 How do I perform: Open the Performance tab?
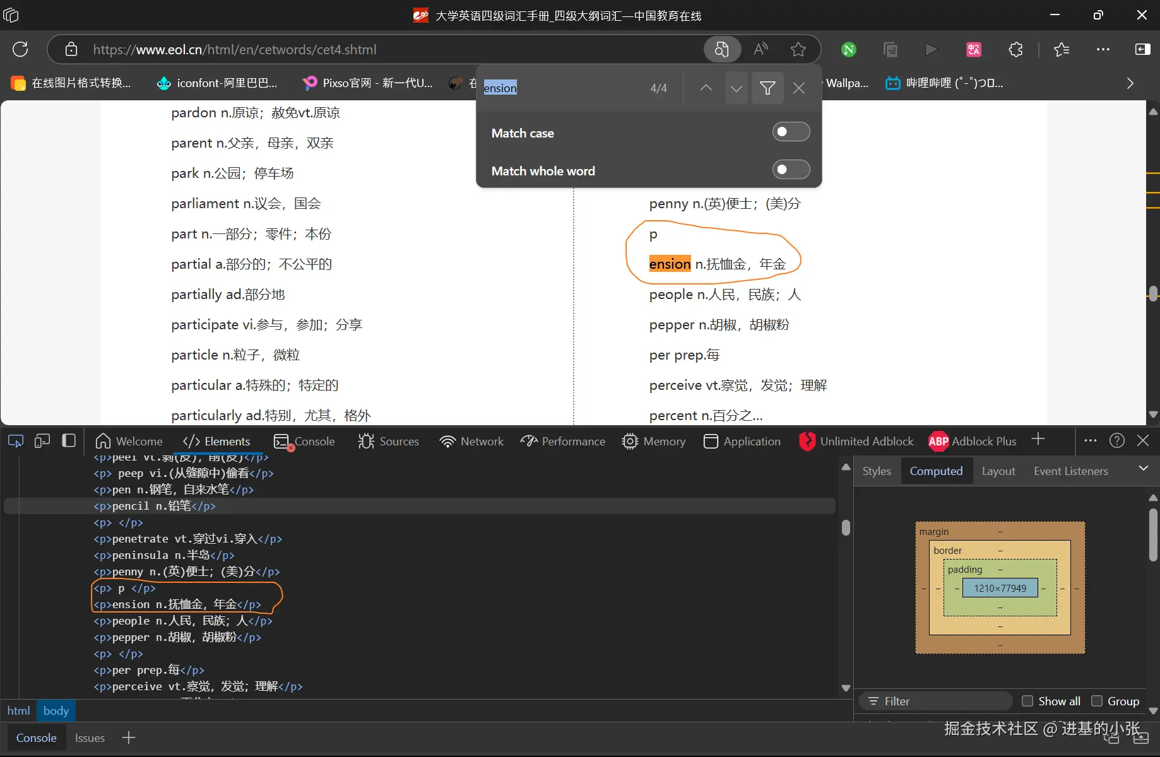click(563, 442)
